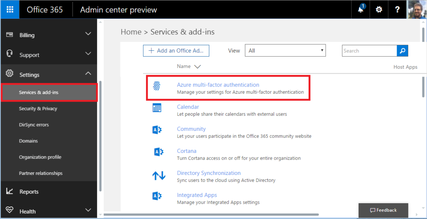This screenshot has height=219, width=427.
Task: Click 'Manage your Integrated Apps settings' text
Action: pyautogui.click(x=218, y=202)
